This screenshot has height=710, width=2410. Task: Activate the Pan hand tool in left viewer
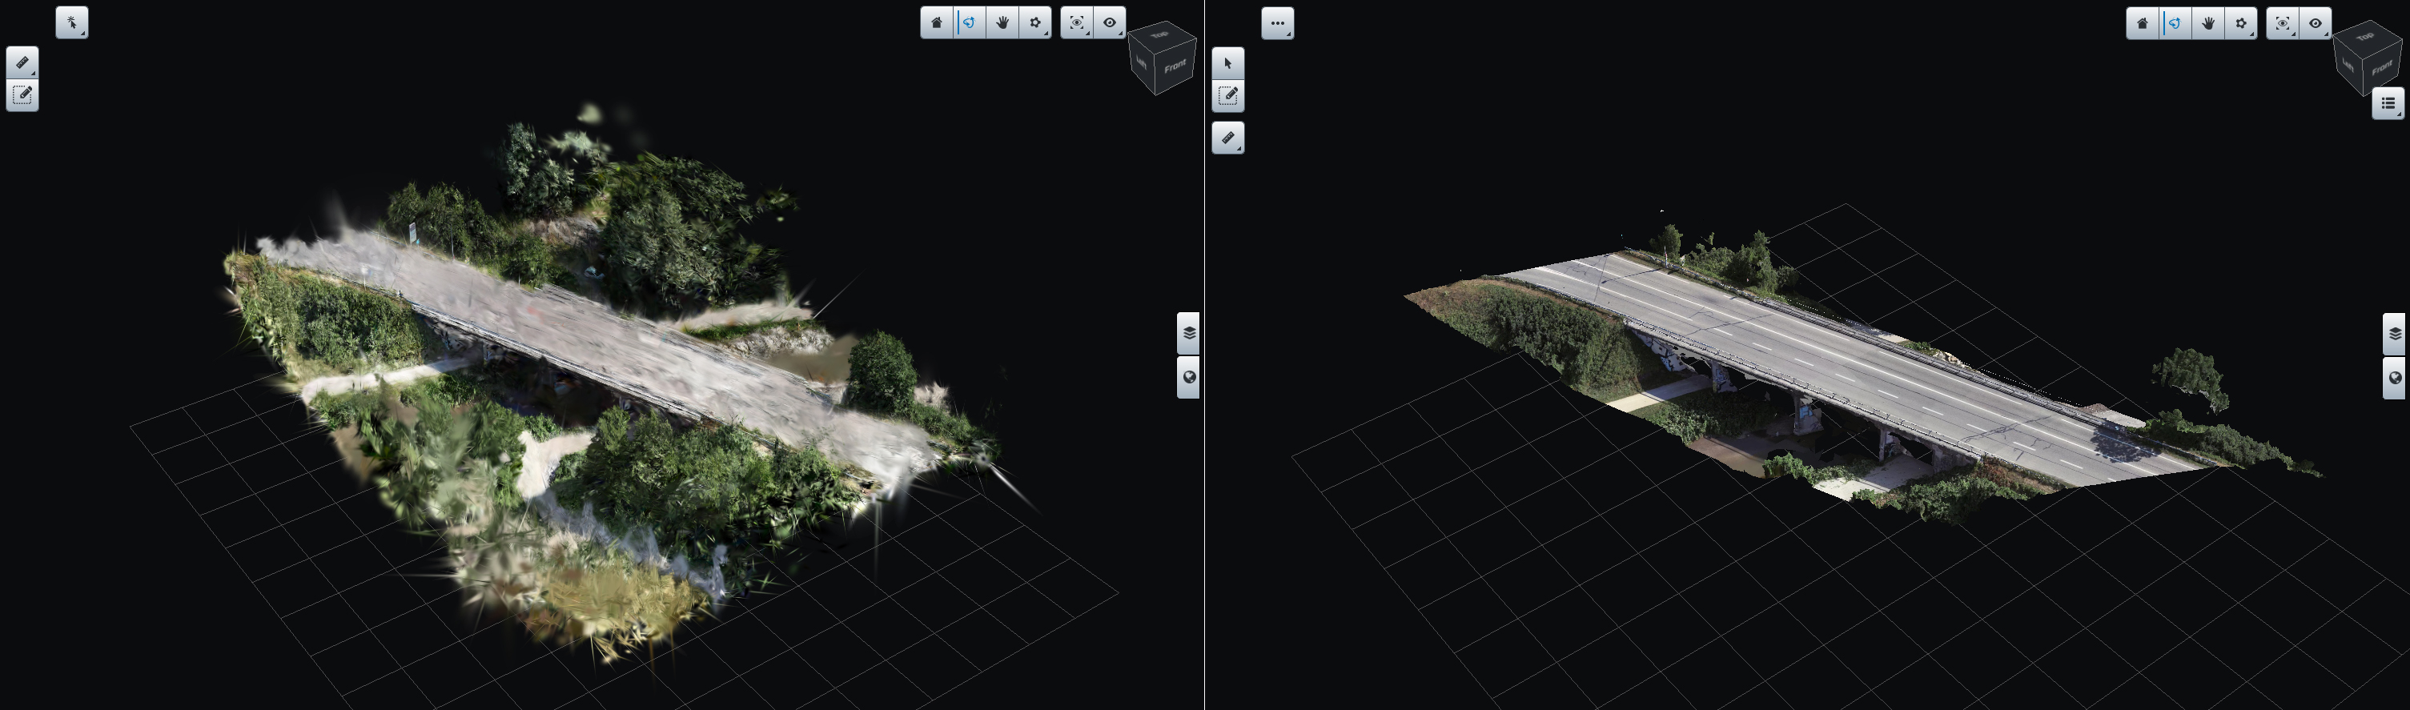(1002, 23)
